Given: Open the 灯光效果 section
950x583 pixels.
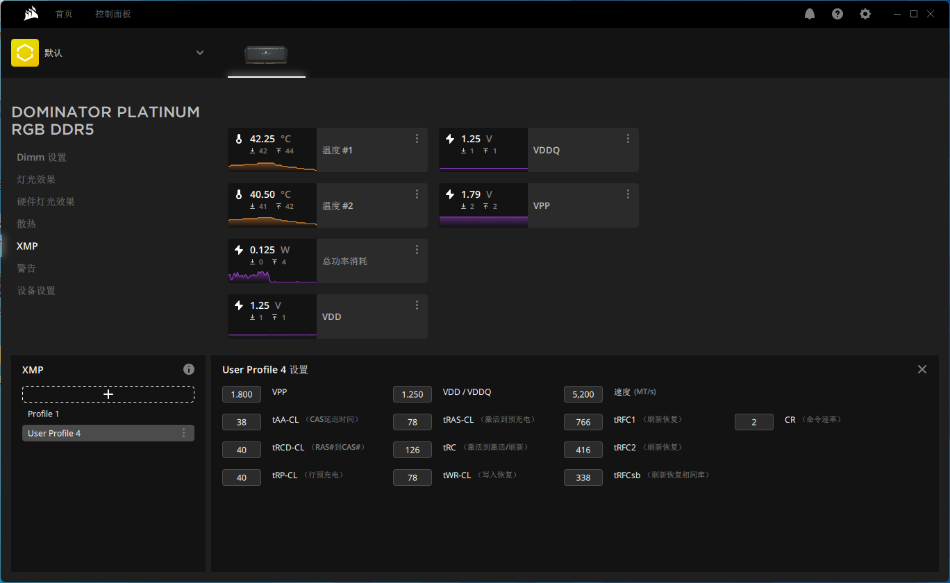Looking at the screenshot, I should click(36, 180).
